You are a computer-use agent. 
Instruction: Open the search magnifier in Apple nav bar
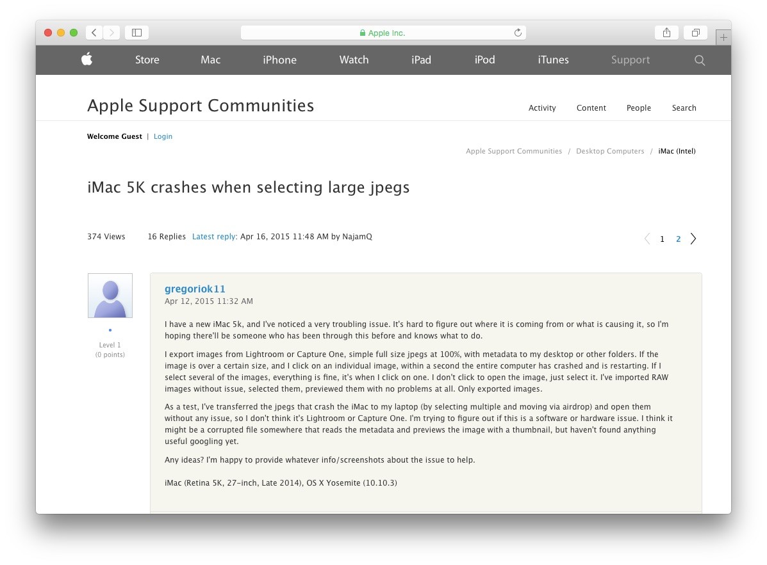point(700,60)
